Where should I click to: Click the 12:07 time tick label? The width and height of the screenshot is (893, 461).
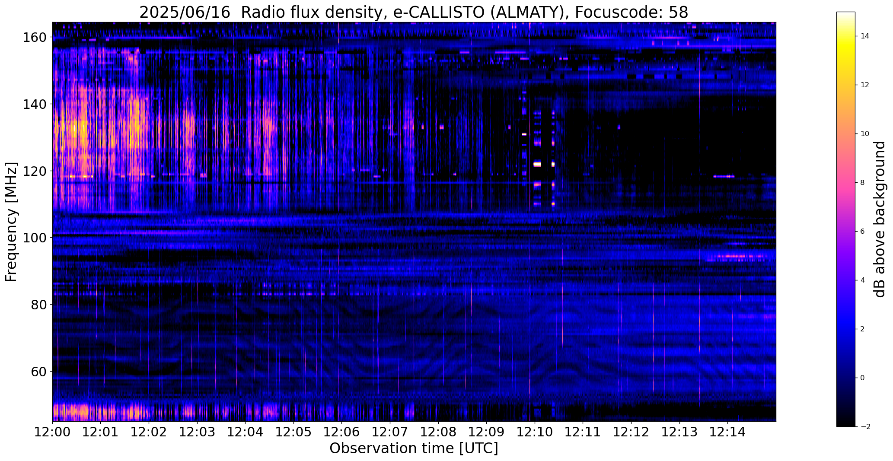390,432
